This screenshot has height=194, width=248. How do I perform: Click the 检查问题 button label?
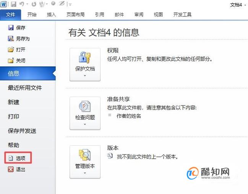pyautogui.click(x=85, y=118)
